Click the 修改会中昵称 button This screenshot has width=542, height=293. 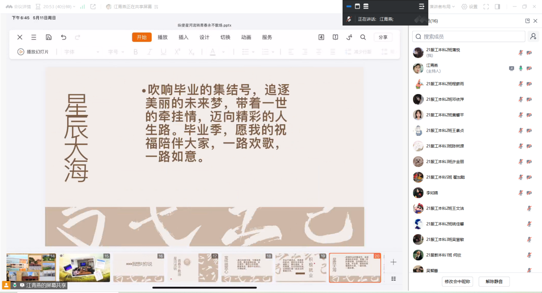pos(457,281)
